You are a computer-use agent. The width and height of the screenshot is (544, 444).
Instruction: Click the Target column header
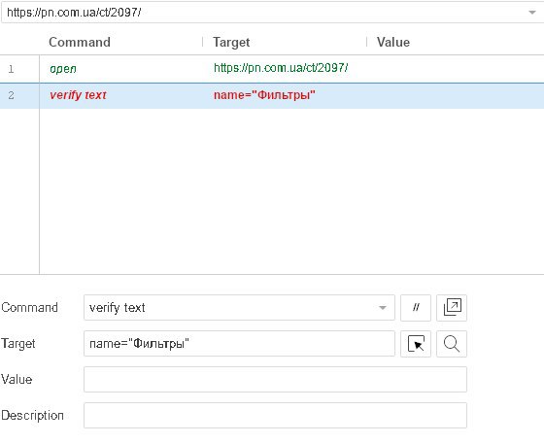pos(231,42)
